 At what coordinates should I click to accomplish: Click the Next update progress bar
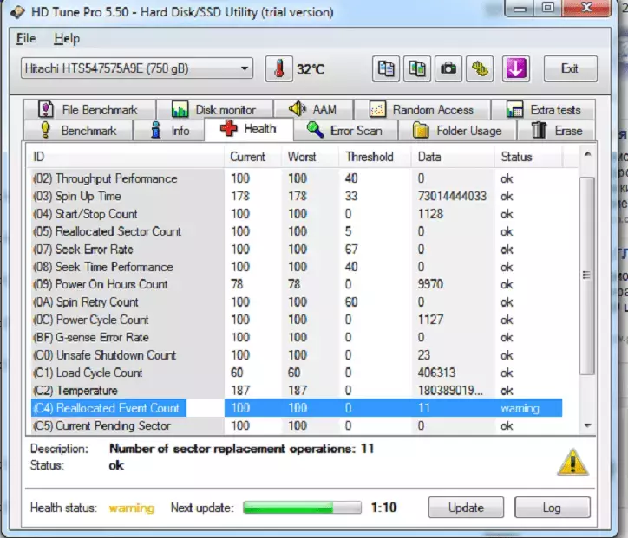point(302,507)
